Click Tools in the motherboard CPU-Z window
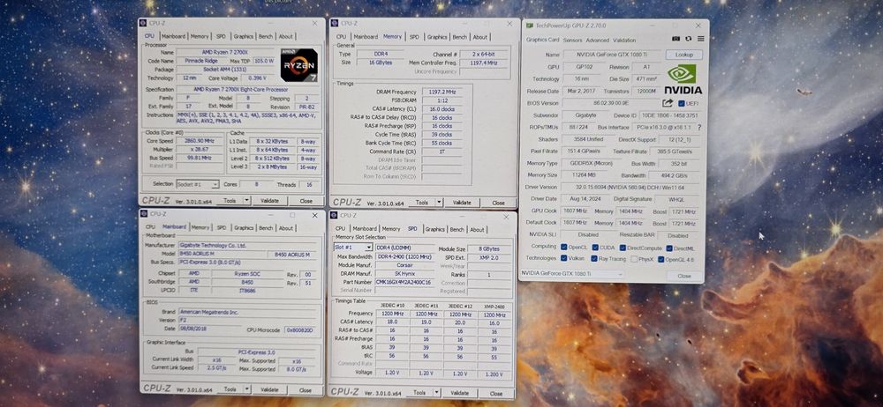The width and height of the screenshot is (883, 407). point(230,389)
